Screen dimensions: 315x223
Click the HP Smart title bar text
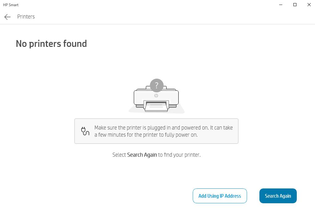tap(10, 5)
